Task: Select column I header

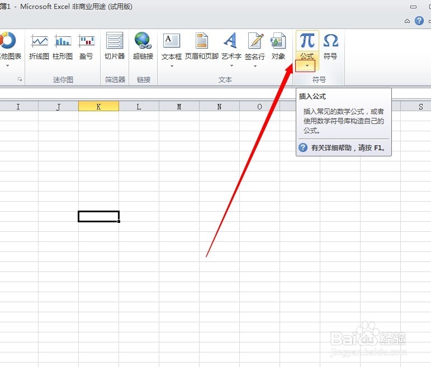Action: (18, 107)
